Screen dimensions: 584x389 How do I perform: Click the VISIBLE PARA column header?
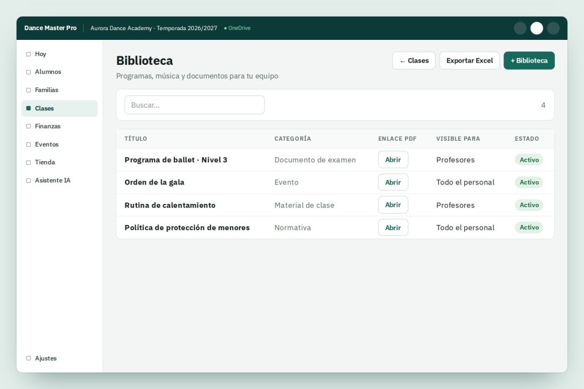pyautogui.click(x=458, y=139)
